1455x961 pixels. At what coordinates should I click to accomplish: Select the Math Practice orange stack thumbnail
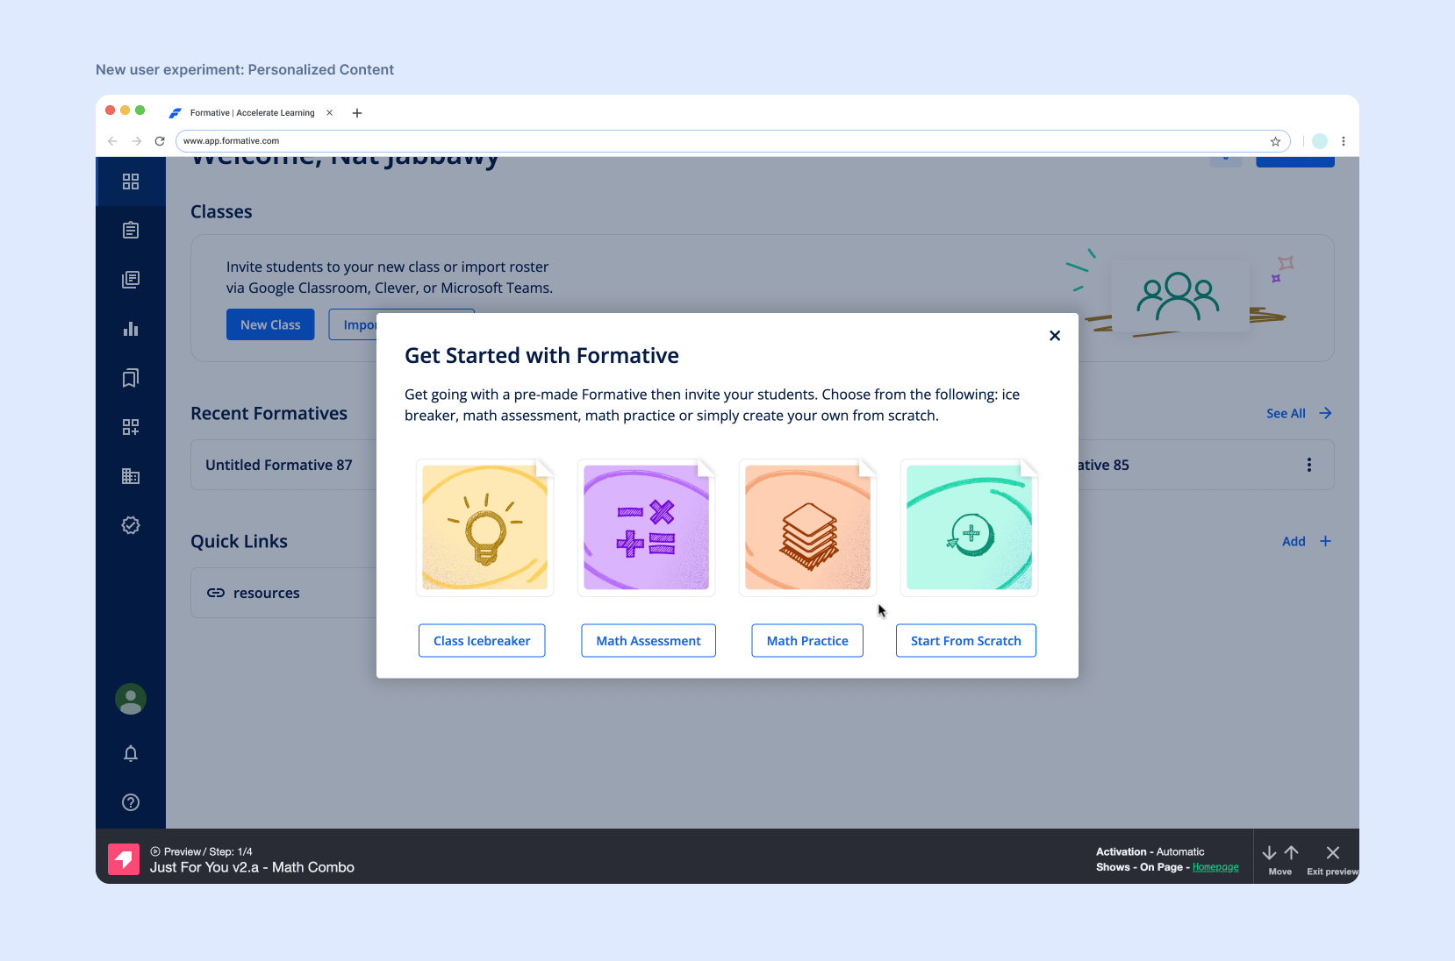point(808,528)
